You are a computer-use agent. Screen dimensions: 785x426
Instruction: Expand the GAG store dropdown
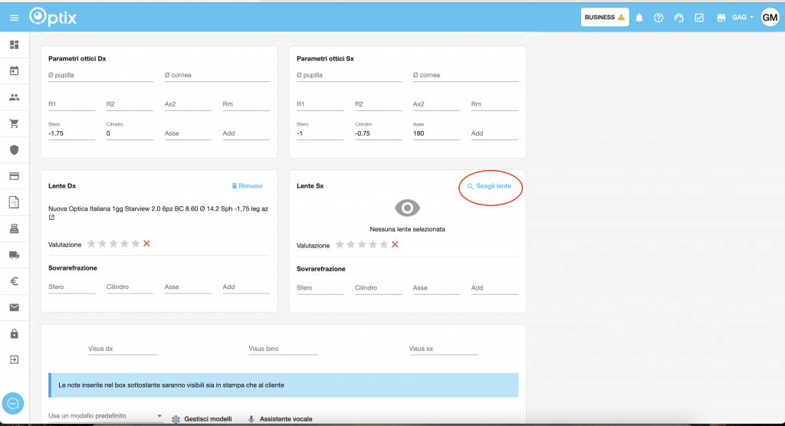tap(743, 18)
